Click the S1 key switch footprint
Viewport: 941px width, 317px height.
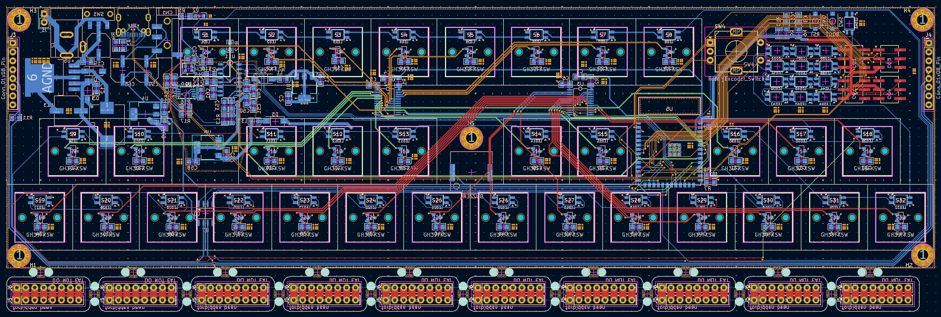pos(206,52)
